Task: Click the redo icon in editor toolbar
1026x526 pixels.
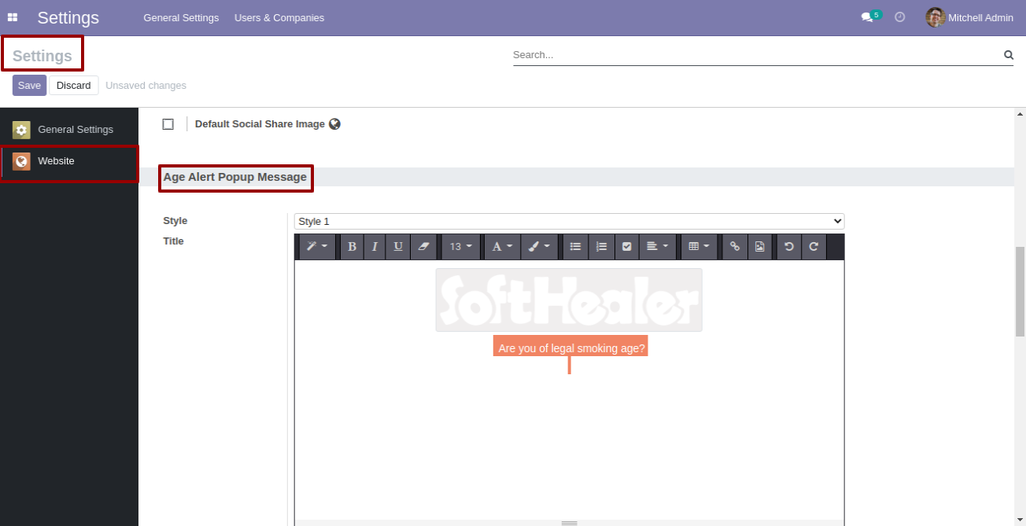Action: click(x=814, y=247)
